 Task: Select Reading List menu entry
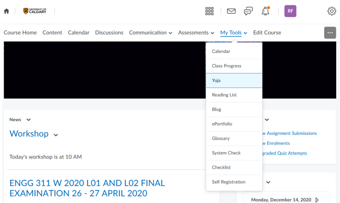[234, 95]
